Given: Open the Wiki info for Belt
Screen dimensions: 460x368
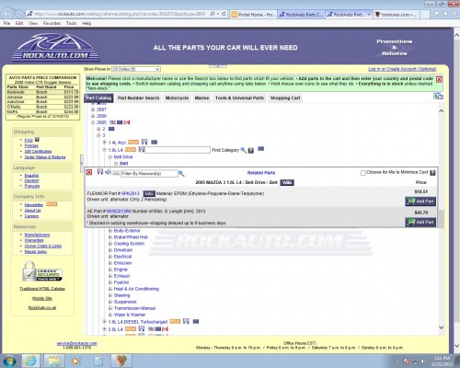Looking at the screenshot, I should [x=287, y=182].
